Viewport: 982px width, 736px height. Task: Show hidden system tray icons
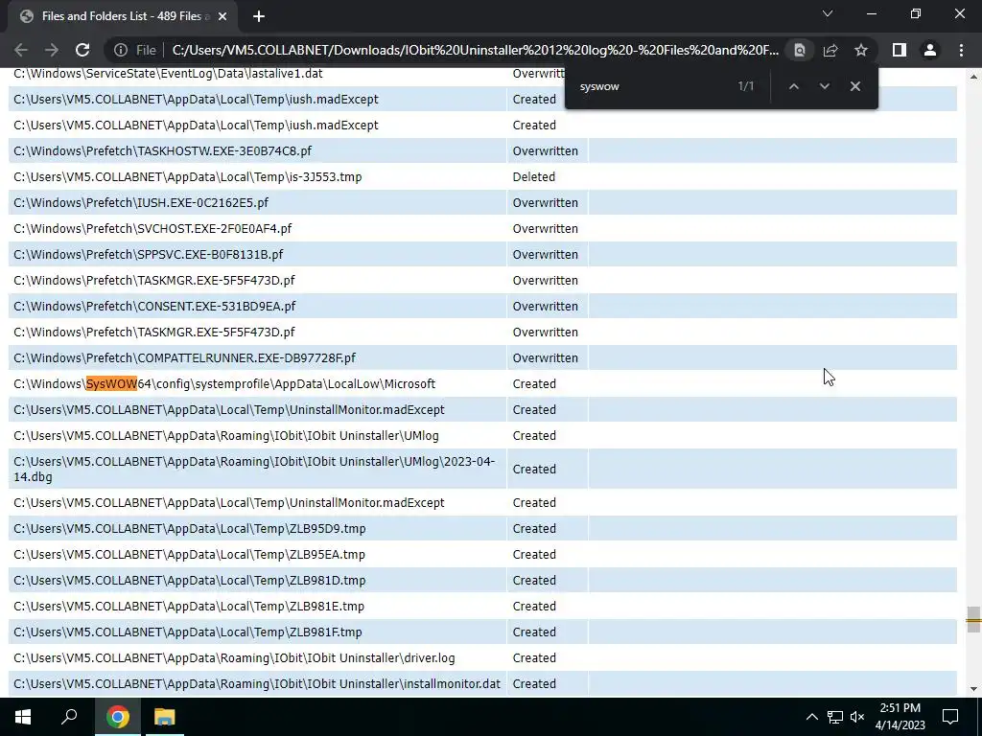click(x=811, y=717)
